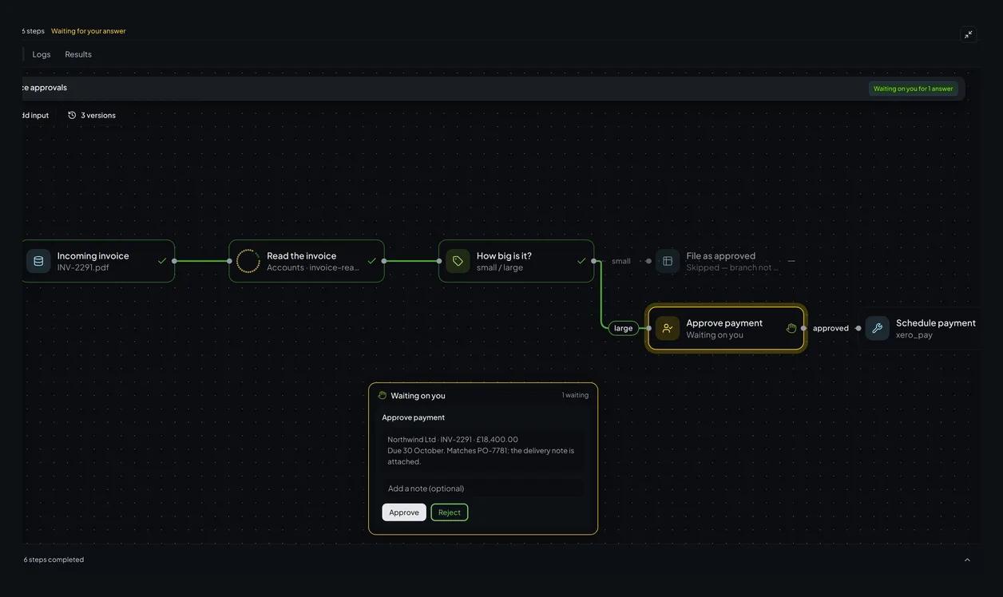The height and width of the screenshot is (597, 1003).
Task: Focus the Add a note (optional) field
Action: [483, 488]
